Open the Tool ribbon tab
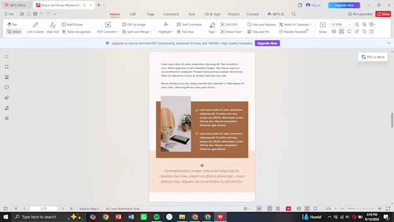 (191, 14)
